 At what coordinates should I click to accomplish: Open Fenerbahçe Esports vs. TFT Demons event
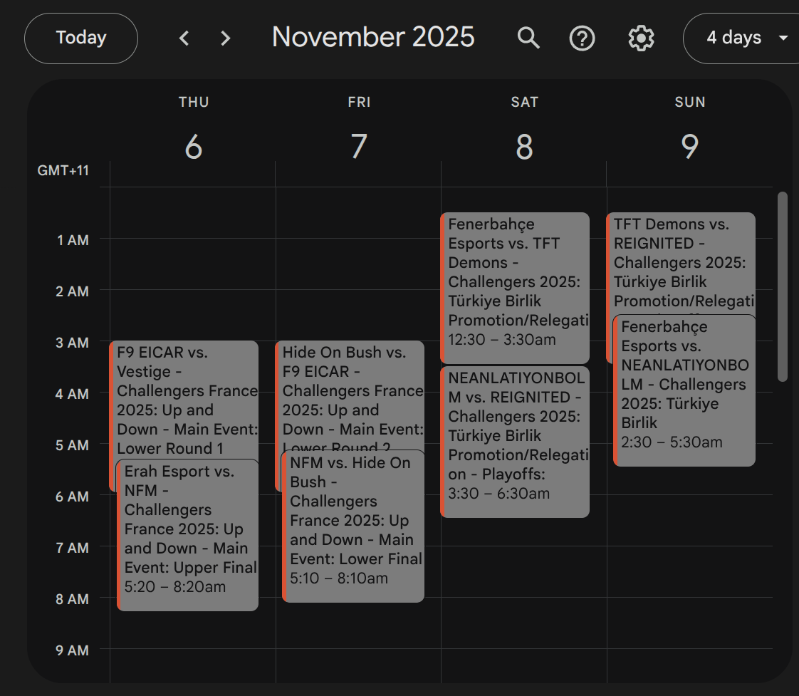coord(517,285)
